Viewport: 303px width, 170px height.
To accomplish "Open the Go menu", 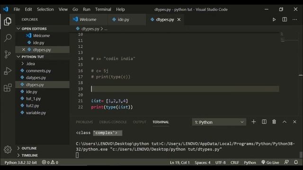I will click(75, 9).
